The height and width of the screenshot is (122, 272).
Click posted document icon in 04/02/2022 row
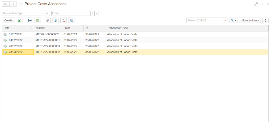(x=5, y=40)
